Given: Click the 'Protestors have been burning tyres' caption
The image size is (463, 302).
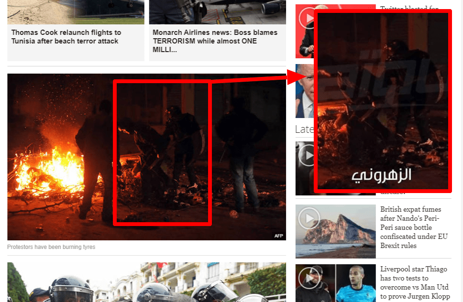Looking at the screenshot, I should (51, 247).
